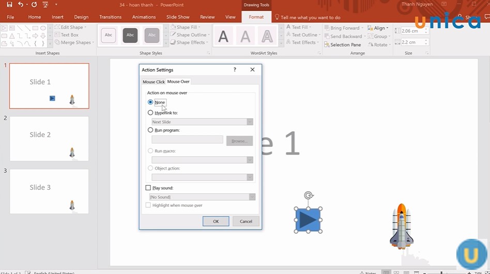Expand the Object action dropdown list
The width and height of the screenshot is (490, 274).
[250, 177]
